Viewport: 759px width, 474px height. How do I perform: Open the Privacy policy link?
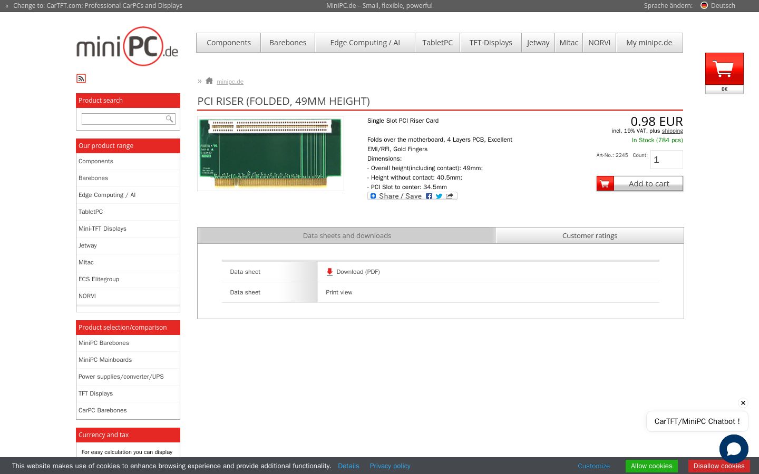[390, 466]
